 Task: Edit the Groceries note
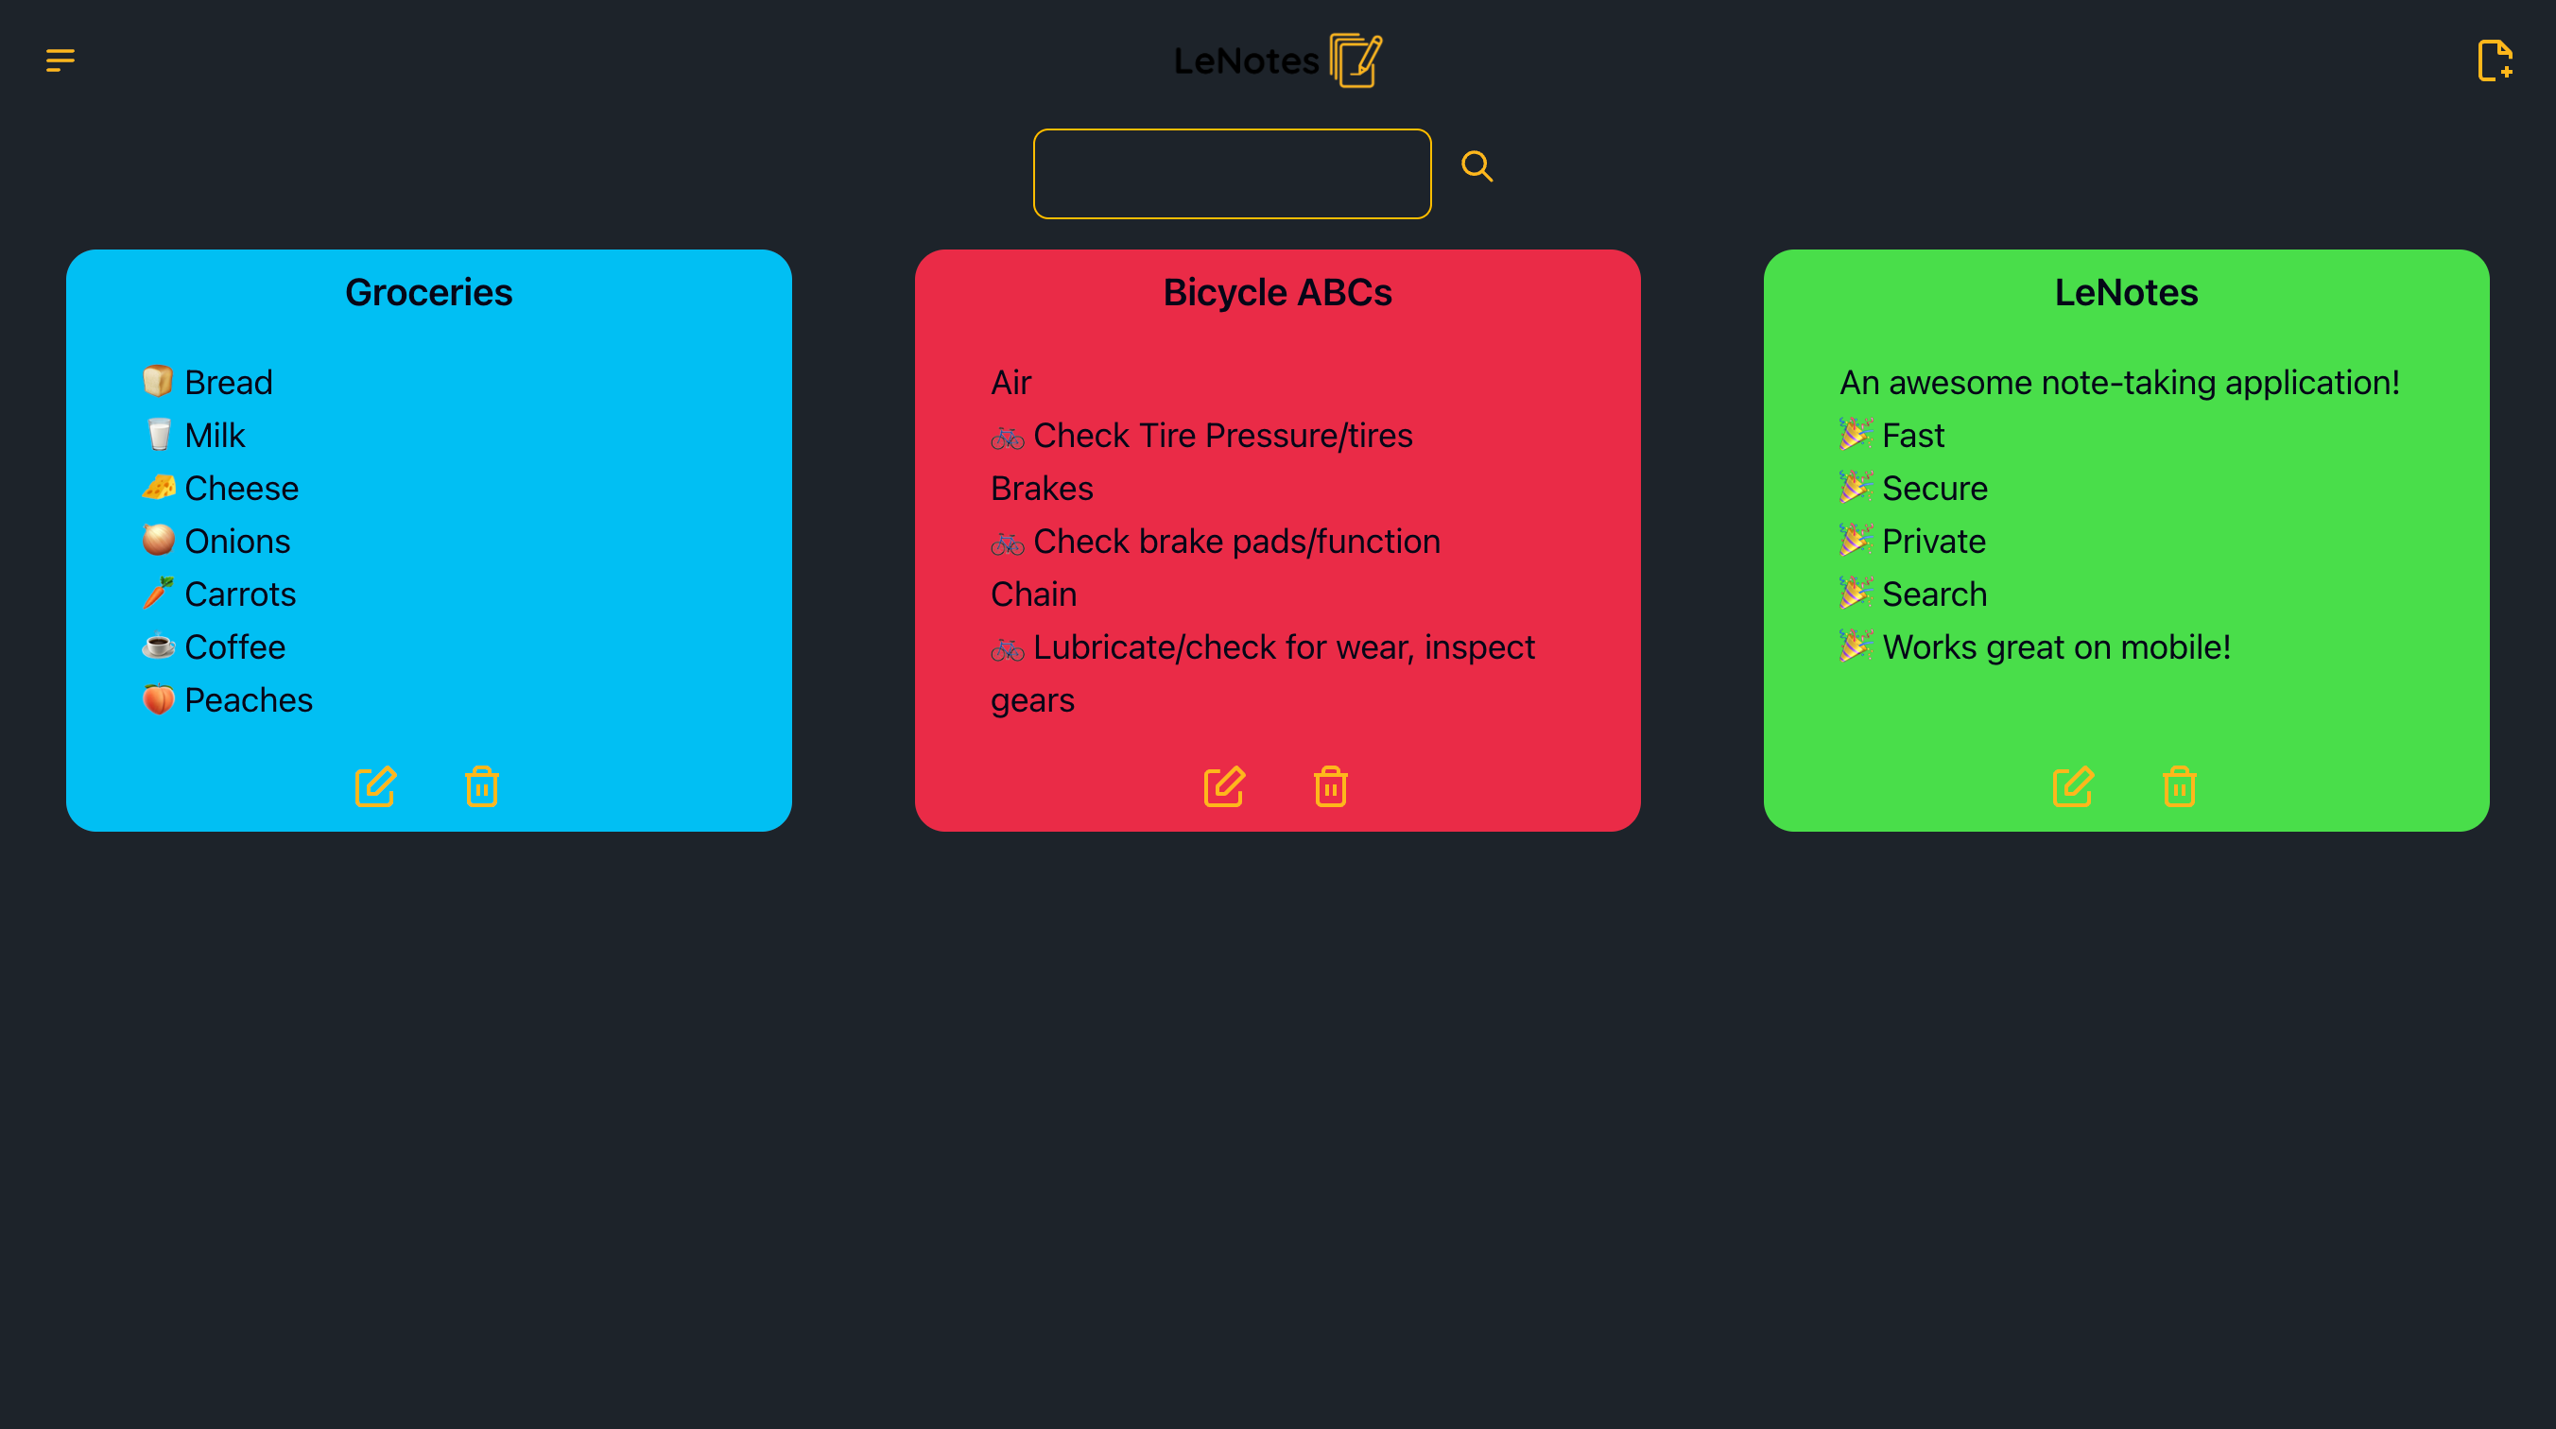point(375,787)
